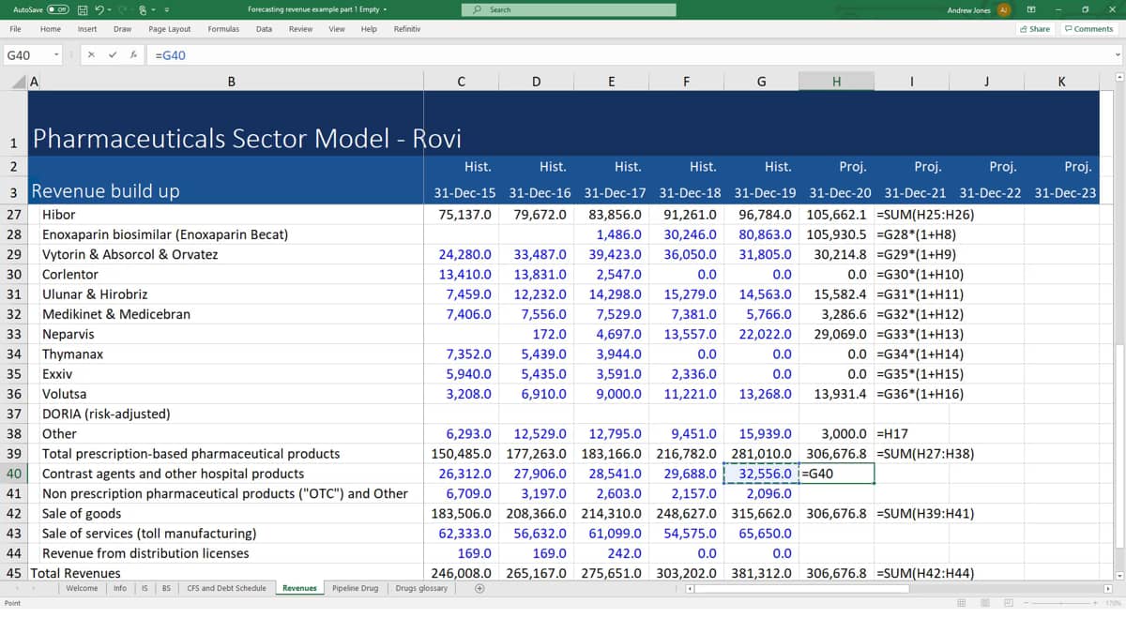Open the Undo history dropdown arrow
Screen dimensions: 1126x633
[109, 9]
